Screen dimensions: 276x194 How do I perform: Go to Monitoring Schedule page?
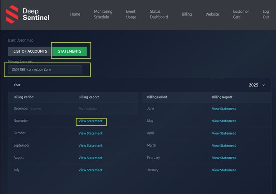click(103, 14)
